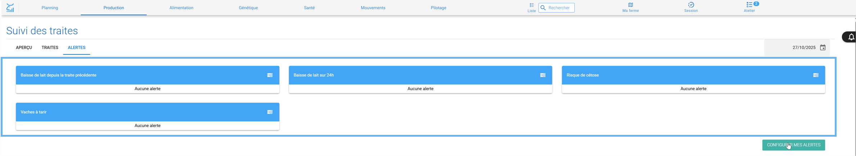
Task: Switch to the Aperçu tab
Action: (x=24, y=48)
